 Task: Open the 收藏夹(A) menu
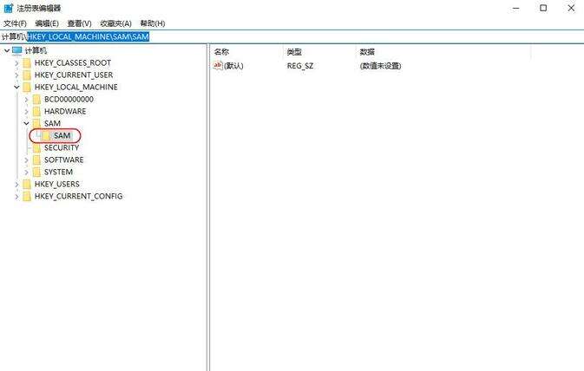coord(115,23)
